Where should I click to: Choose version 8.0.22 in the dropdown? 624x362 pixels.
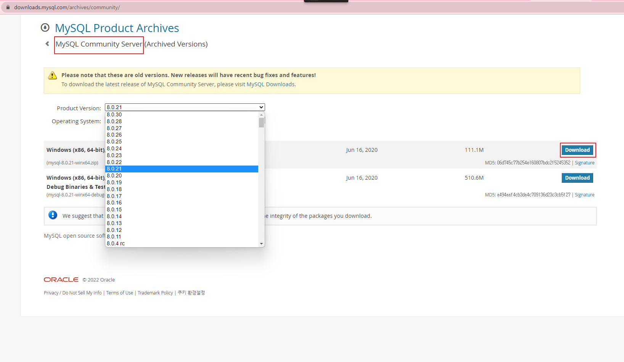tap(182, 162)
